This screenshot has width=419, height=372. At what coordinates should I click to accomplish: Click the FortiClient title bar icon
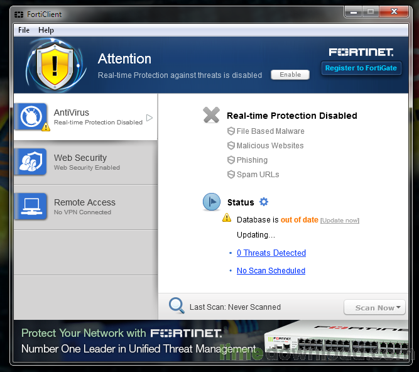[x=19, y=14]
